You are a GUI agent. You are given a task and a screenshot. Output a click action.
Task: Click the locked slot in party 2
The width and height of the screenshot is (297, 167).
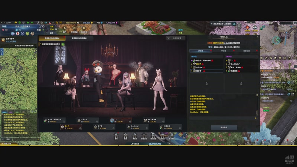(241, 84)
